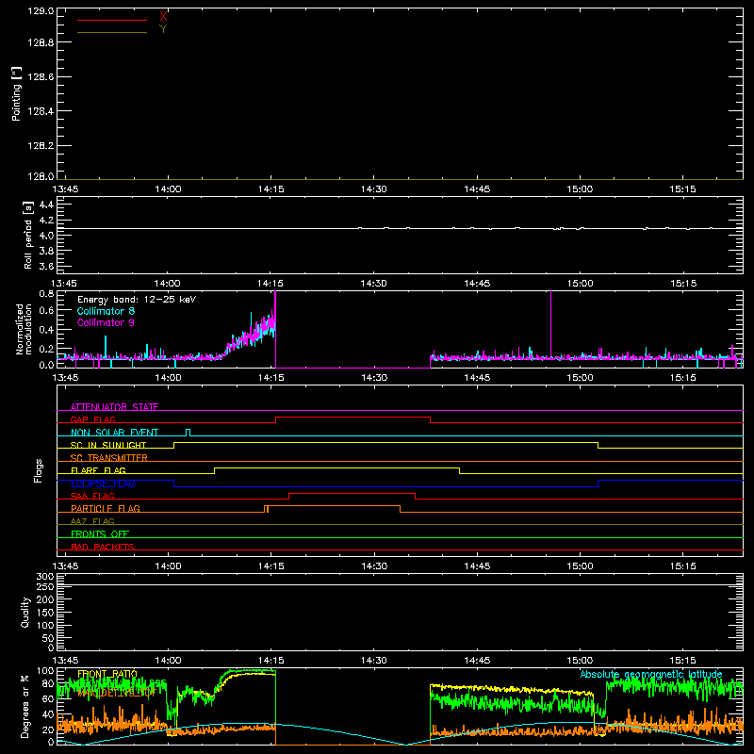Click the olive Y legend label
Image resolution: width=754 pixels, height=754 pixels.
coord(163,29)
